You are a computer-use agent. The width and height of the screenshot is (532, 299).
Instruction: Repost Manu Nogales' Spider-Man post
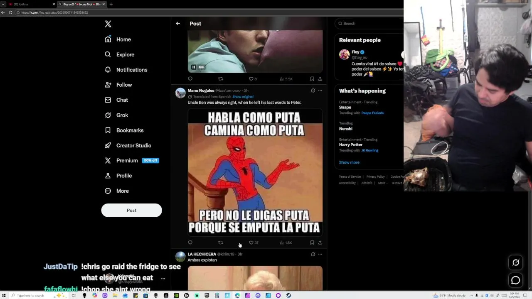(x=221, y=243)
